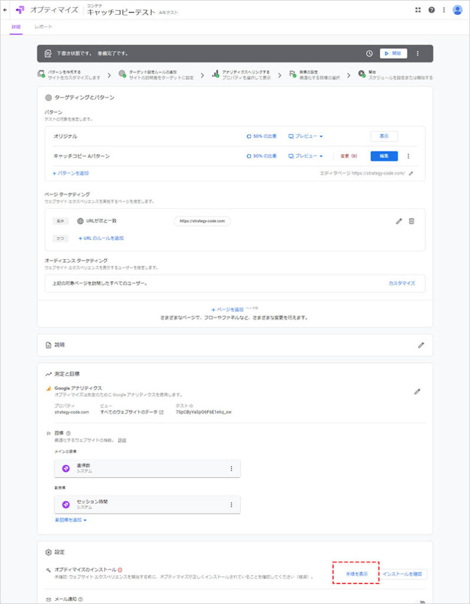Click the user account avatar
470x604 pixels.
pyautogui.click(x=457, y=10)
